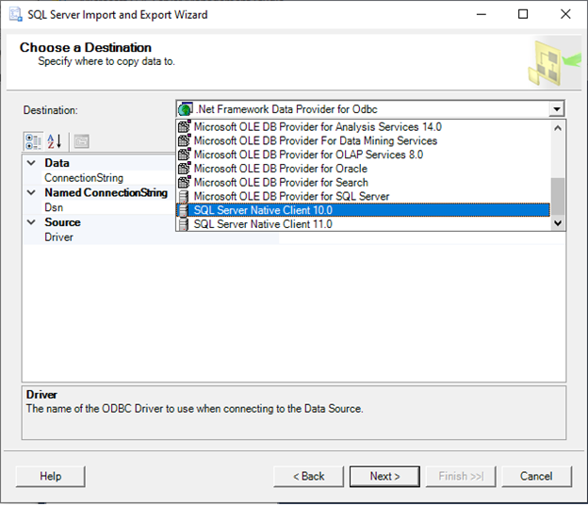Click the icon beside Analysis Services 14.0 provider
The image size is (588, 505).
click(x=184, y=126)
